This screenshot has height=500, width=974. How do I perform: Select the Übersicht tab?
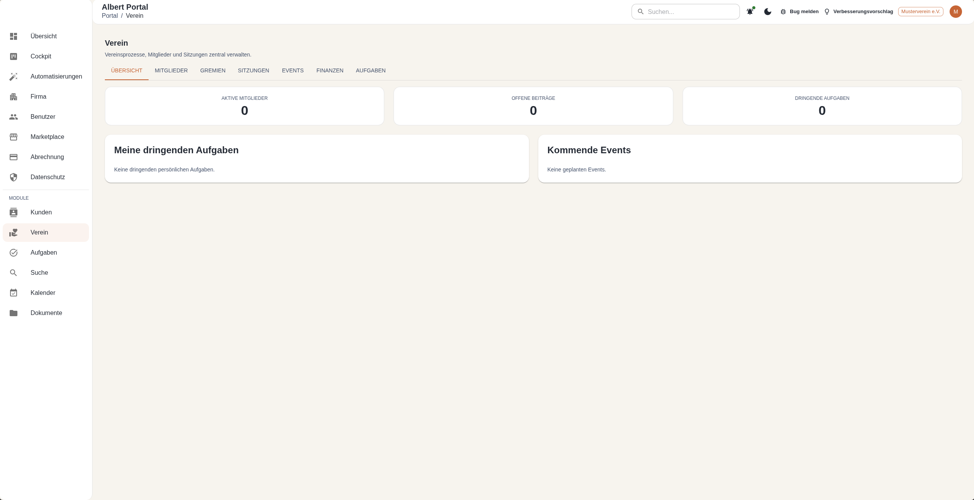(x=127, y=70)
